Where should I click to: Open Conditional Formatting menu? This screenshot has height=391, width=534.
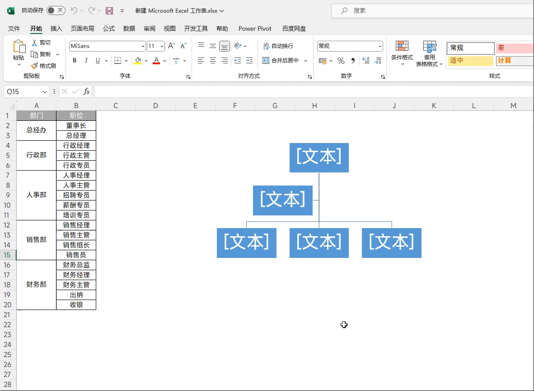tap(402, 53)
